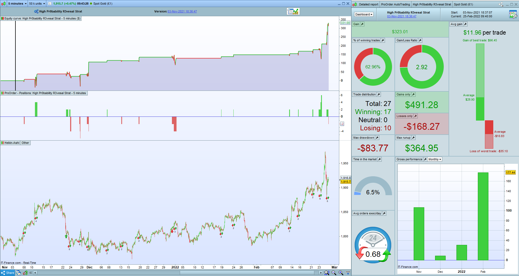Open the Monthly period dropdown
519x276 pixels.
(435, 159)
